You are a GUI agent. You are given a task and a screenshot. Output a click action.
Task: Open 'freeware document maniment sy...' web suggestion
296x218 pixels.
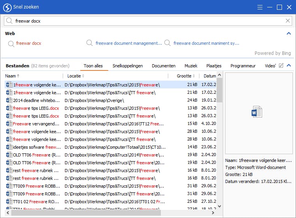point(206,43)
